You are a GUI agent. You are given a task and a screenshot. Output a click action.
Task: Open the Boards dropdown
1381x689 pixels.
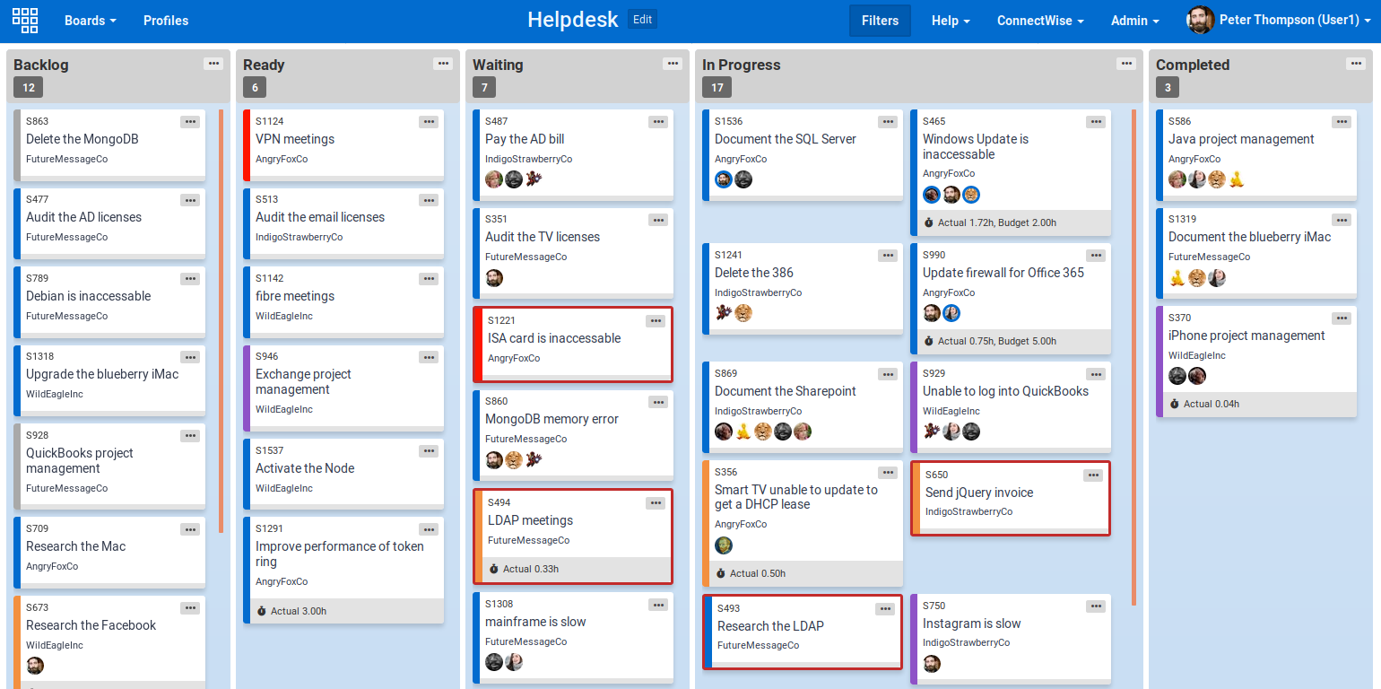(90, 20)
